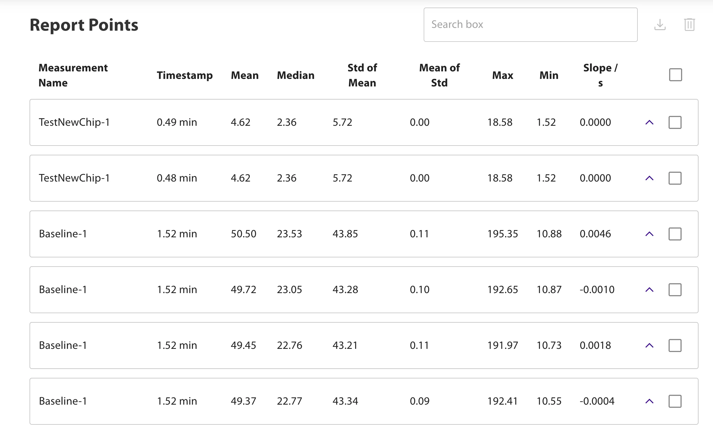
Task: Select the TestNewChip-1 name in 0.48 min row
Action: click(74, 178)
